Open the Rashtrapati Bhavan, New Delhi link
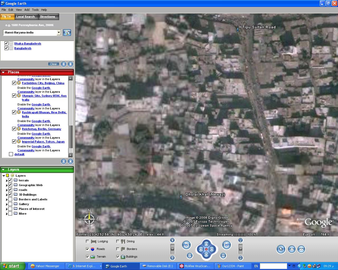The width and height of the screenshot is (338, 270). [x=44, y=114]
